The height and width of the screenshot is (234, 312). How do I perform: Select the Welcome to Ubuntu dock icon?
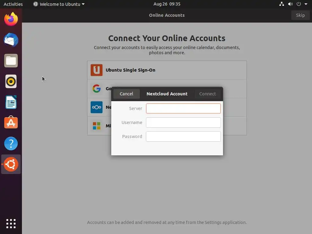[x=11, y=164]
